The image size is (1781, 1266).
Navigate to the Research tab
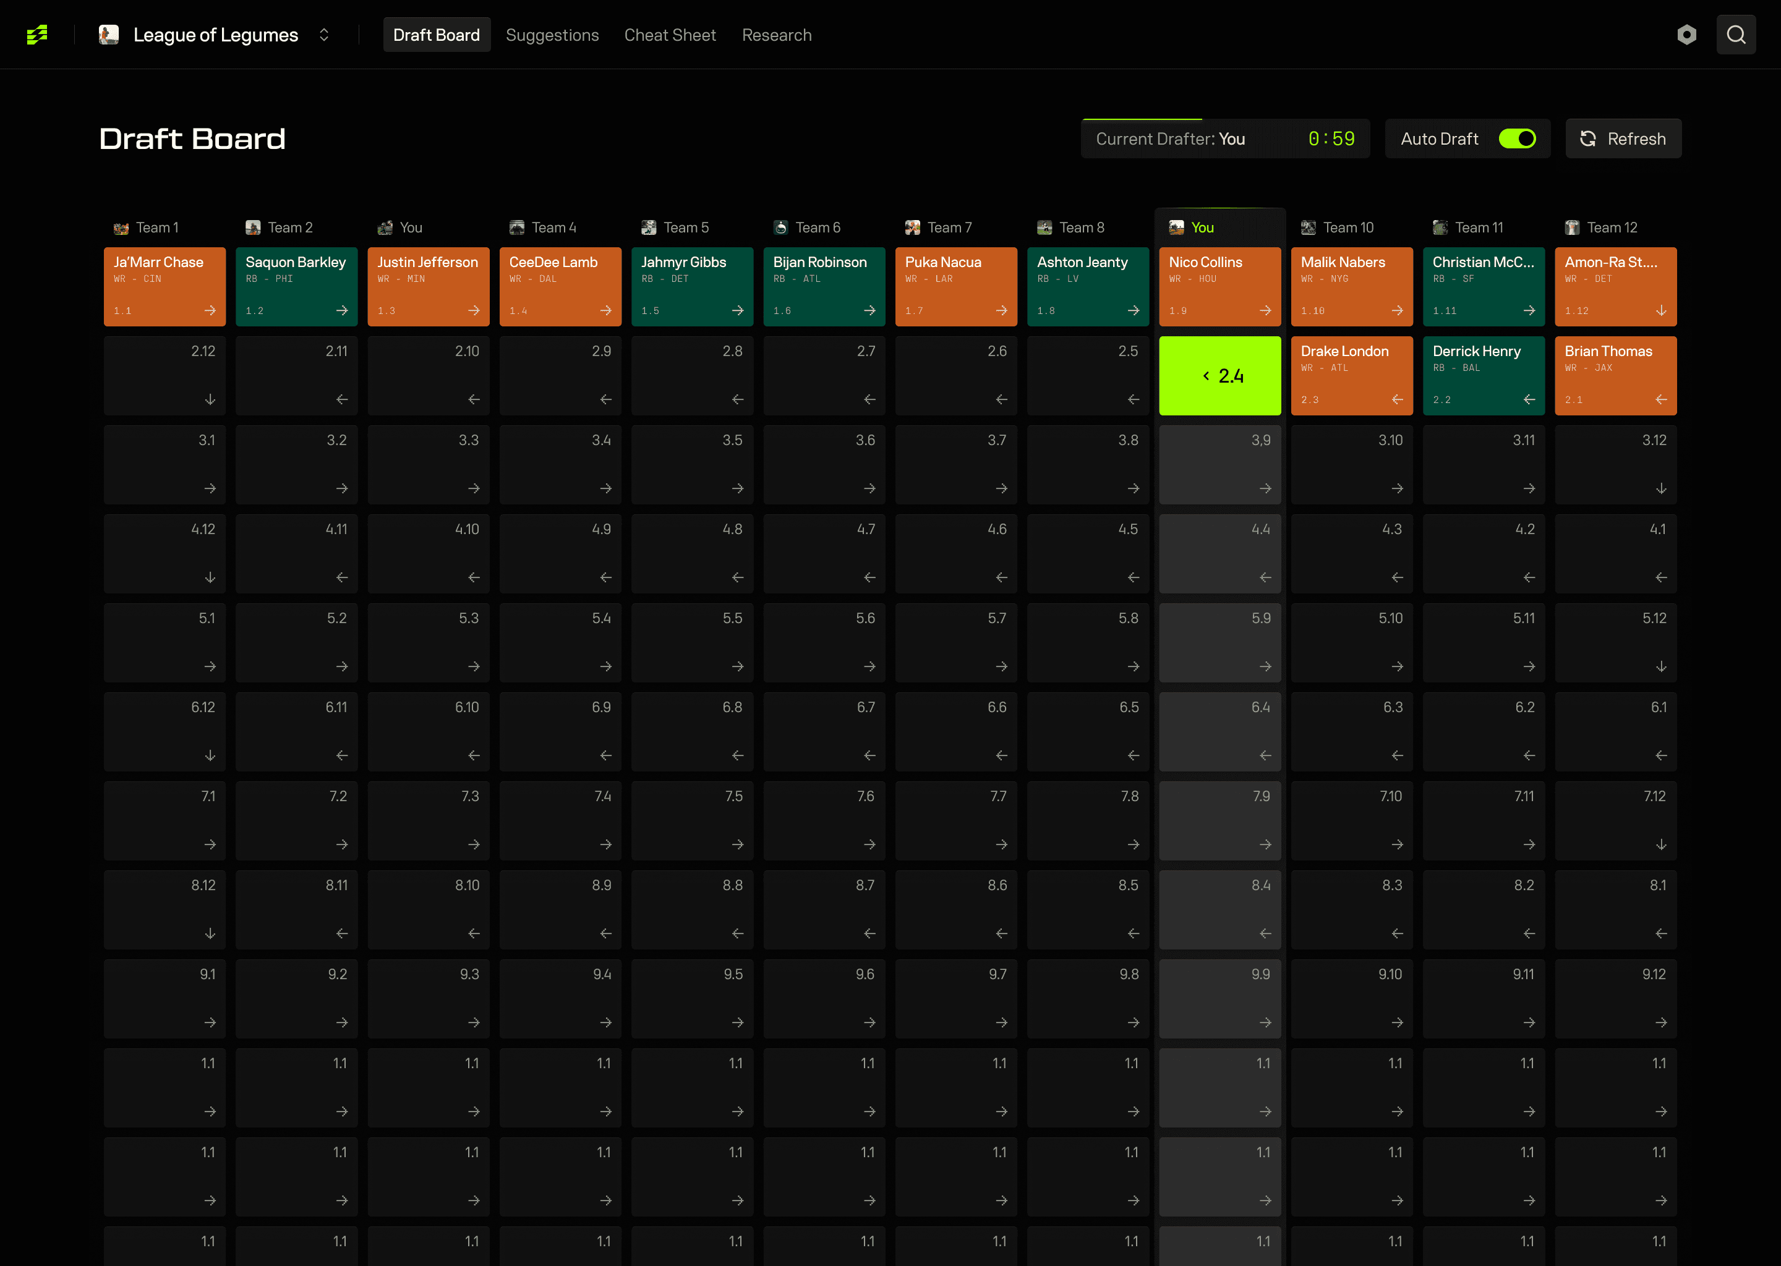coord(777,34)
